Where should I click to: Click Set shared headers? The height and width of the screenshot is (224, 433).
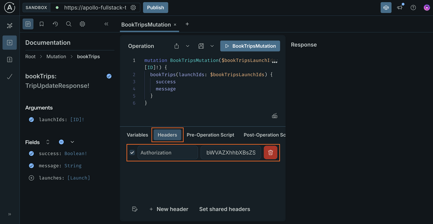point(225,209)
